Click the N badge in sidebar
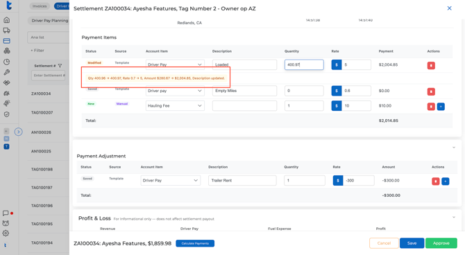This screenshot has height=255, width=465. tap(6, 139)
